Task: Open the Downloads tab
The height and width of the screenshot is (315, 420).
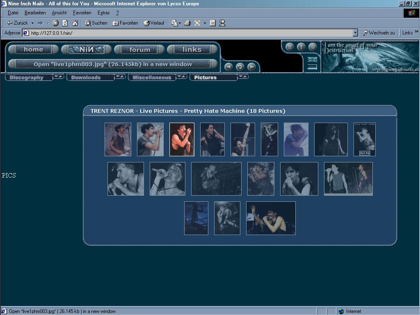Action: 90,78
